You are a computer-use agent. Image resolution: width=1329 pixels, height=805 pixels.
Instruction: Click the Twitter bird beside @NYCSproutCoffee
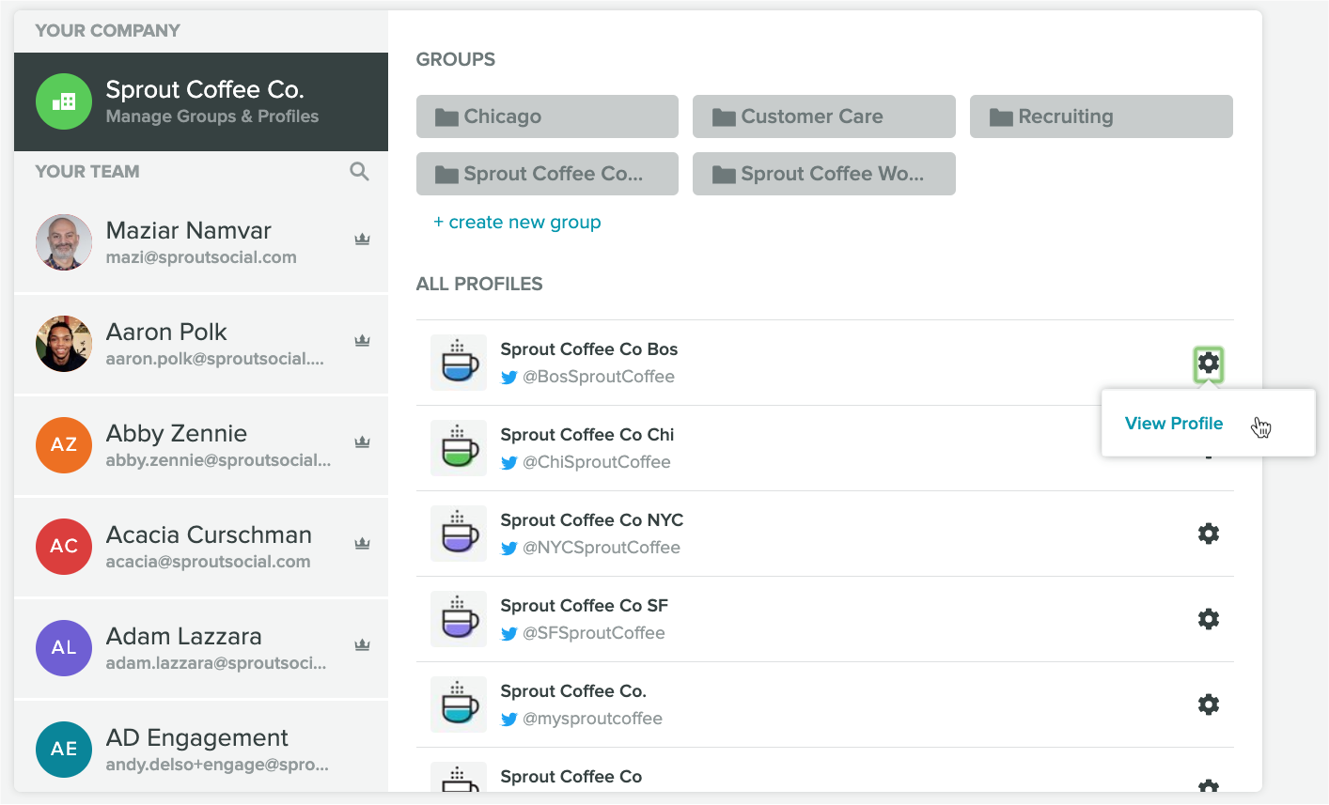click(x=509, y=549)
